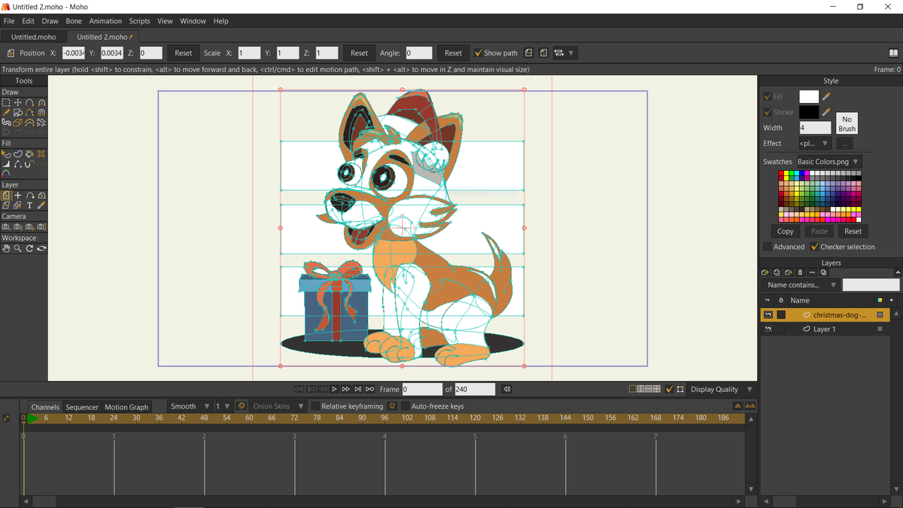Screen dimensions: 903x508
Task: Jump to the end of the animation
Action: pyautogui.click(x=369, y=389)
